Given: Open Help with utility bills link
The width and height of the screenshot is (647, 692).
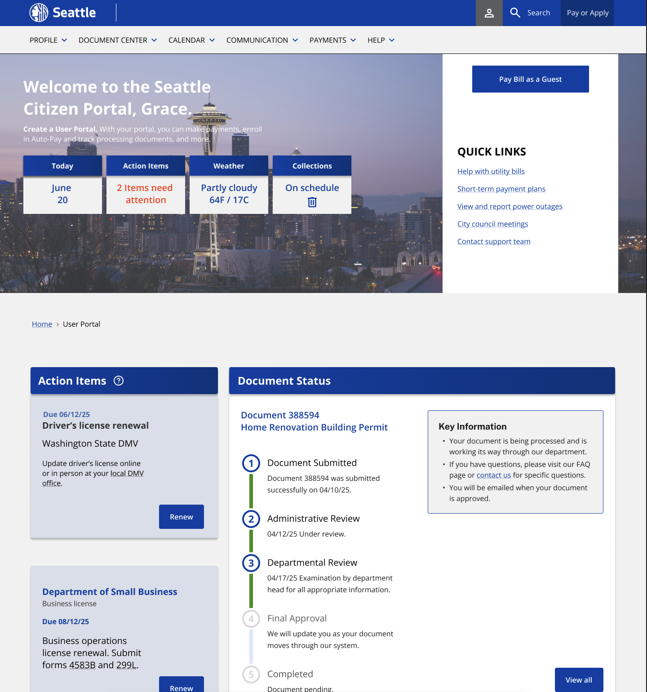Looking at the screenshot, I should point(491,171).
